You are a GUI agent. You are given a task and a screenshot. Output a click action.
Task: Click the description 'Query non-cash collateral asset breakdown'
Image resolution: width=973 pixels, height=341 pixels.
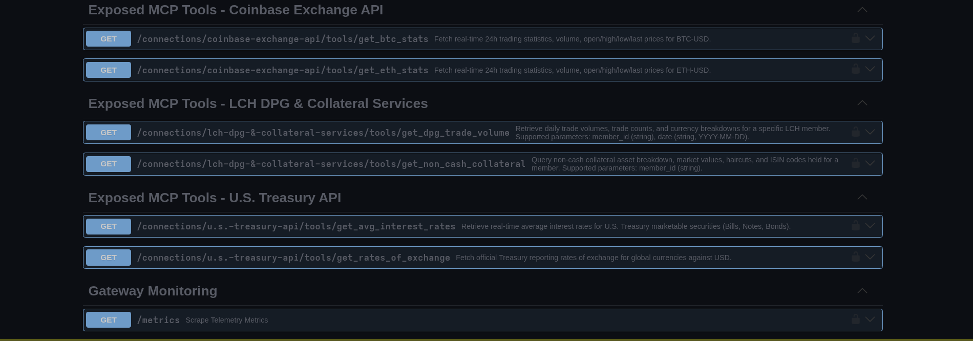[x=685, y=164]
